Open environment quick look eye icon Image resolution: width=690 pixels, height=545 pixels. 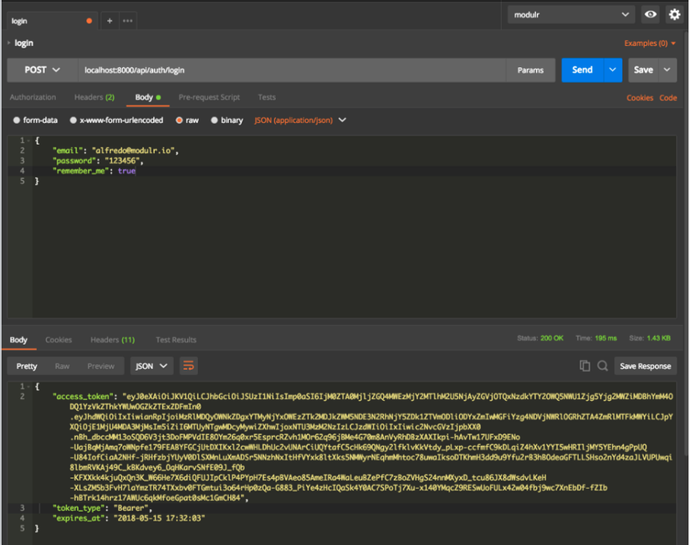coord(650,14)
